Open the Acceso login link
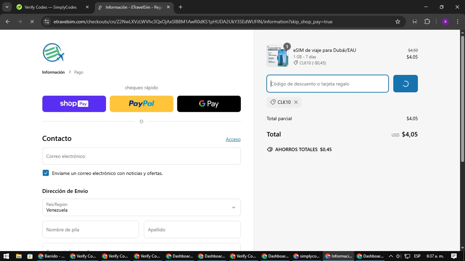The width and height of the screenshot is (465, 261). tap(233, 139)
